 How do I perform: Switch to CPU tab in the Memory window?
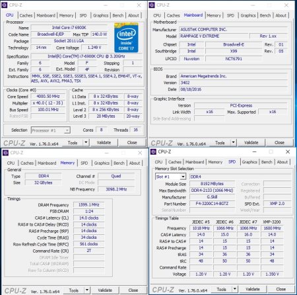point(11,163)
